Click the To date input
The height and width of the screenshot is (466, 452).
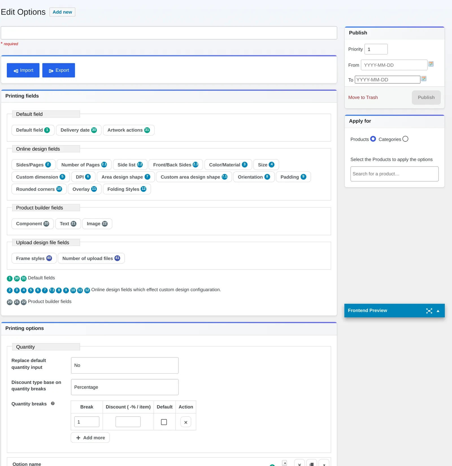pyautogui.click(x=387, y=80)
